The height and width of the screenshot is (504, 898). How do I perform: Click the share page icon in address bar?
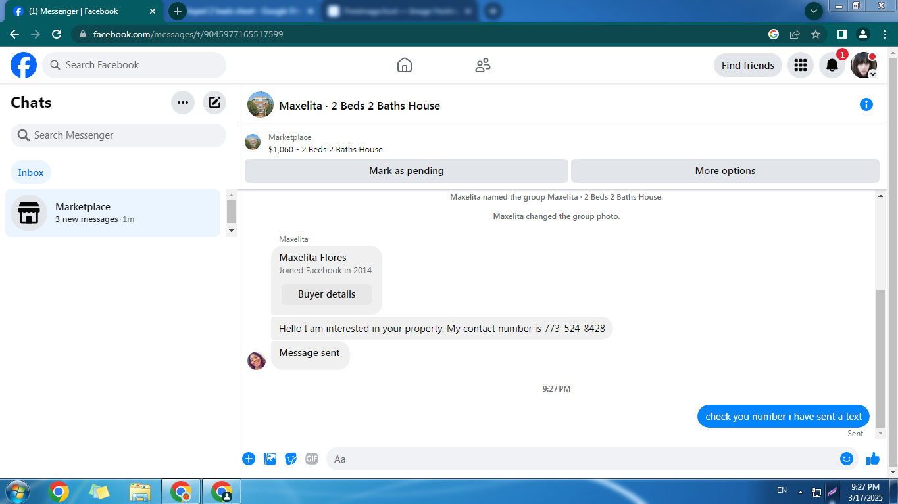click(795, 34)
